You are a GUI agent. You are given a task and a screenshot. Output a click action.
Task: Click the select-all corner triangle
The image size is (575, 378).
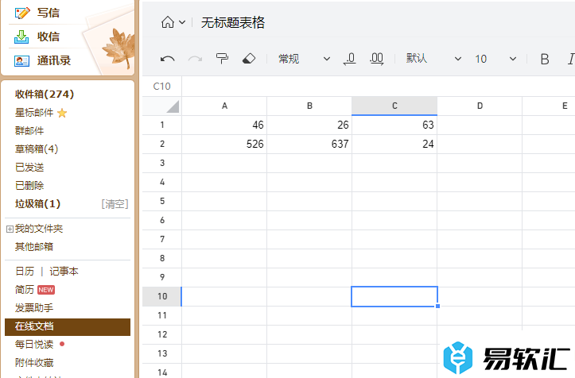click(x=173, y=106)
